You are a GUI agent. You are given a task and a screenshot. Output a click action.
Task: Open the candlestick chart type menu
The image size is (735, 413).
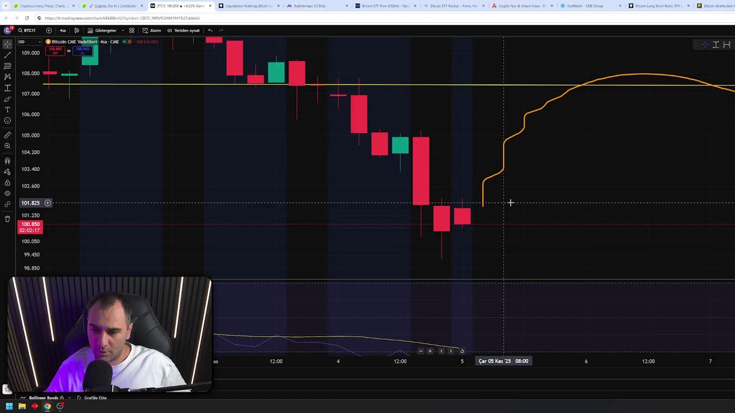pyautogui.click(x=76, y=30)
